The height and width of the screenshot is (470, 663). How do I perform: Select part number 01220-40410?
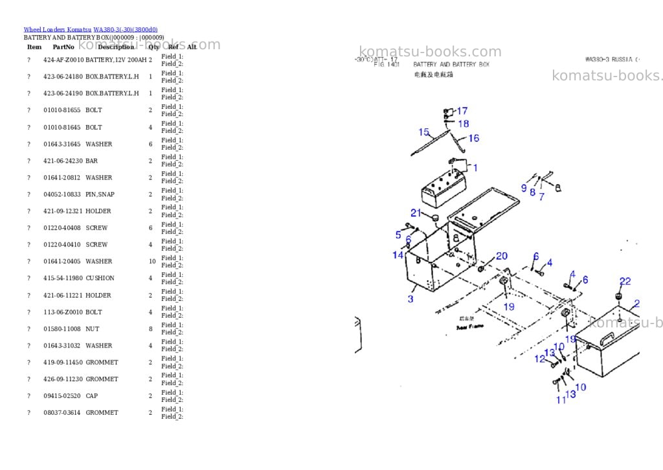click(62, 245)
